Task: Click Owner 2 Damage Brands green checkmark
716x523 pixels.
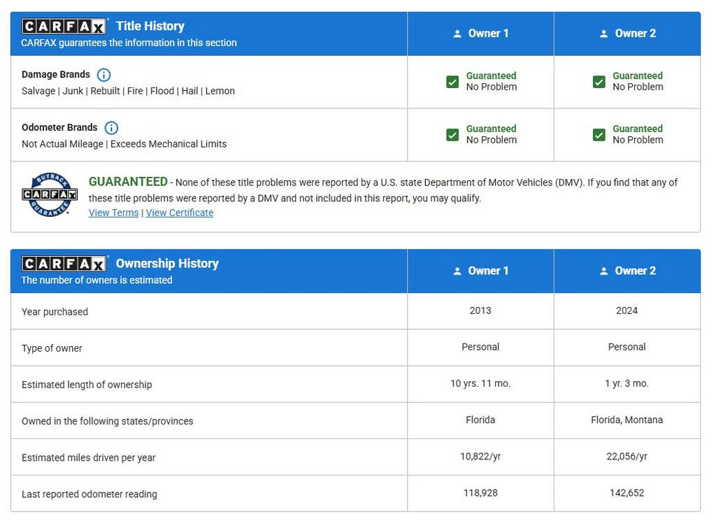Action: pos(599,82)
